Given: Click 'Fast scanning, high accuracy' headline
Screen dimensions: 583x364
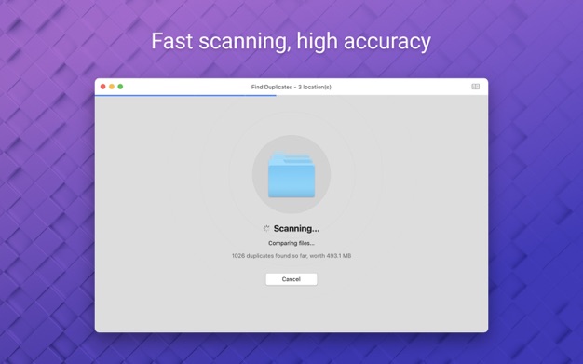Looking at the screenshot, I should point(291,41).
